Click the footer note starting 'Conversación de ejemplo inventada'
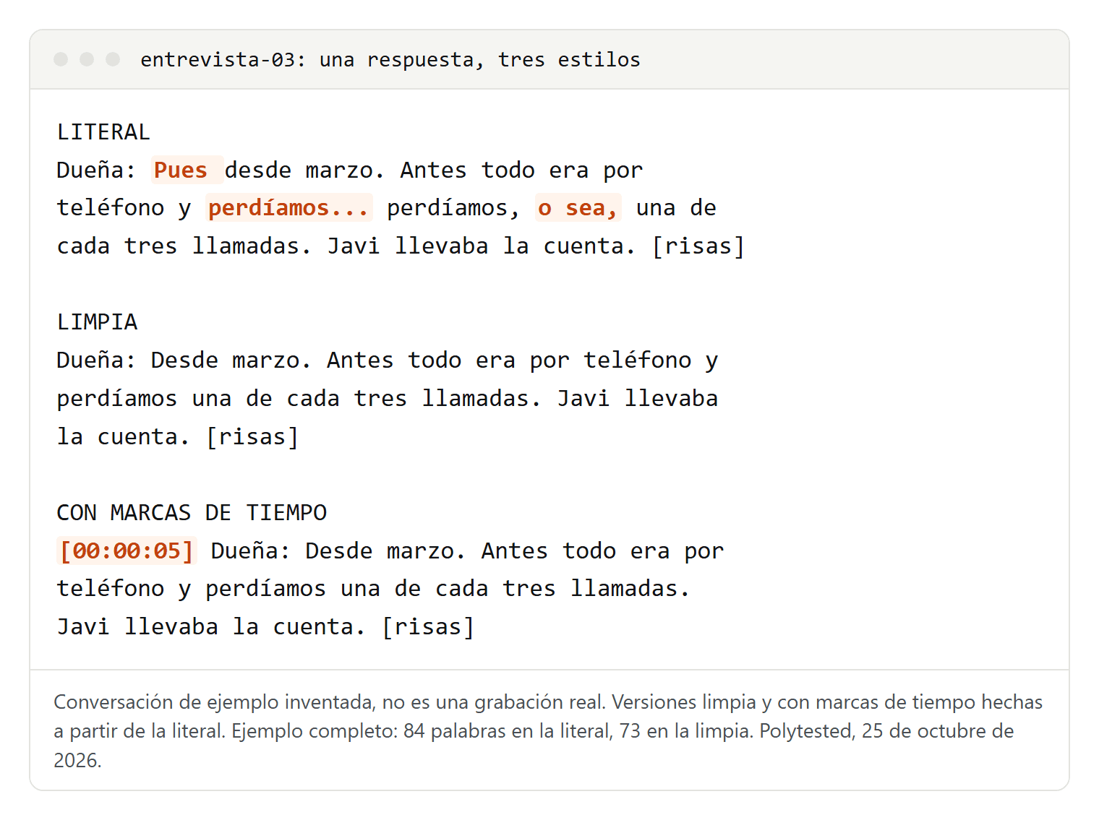This screenshot has width=1099, height=820. point(549,731)
